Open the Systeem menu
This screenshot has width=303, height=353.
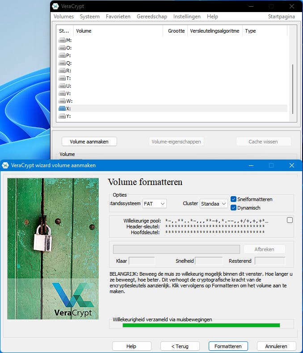(89, 17)
